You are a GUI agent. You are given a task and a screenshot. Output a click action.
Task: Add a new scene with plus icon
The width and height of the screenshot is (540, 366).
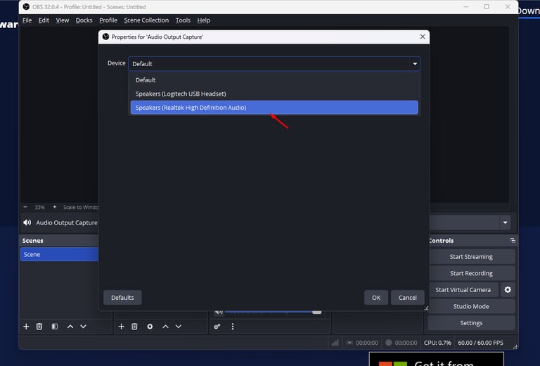coord(26,327)
